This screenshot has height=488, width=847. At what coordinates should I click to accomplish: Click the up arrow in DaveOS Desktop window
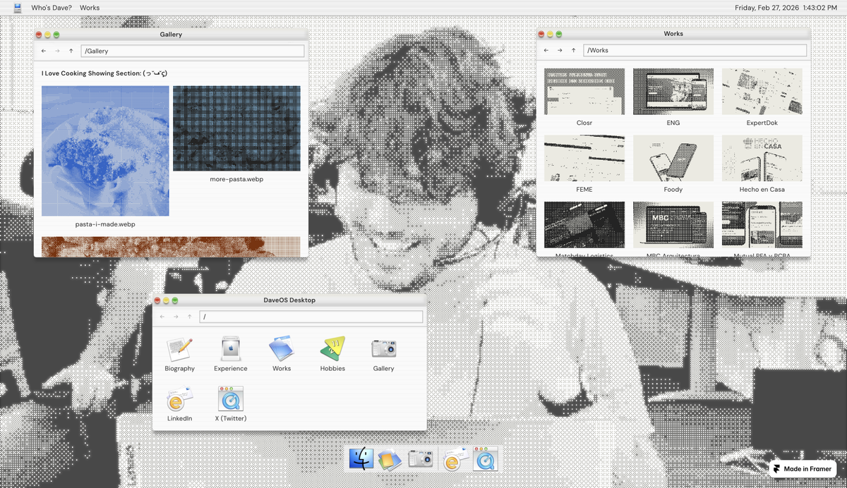point(190,317)
